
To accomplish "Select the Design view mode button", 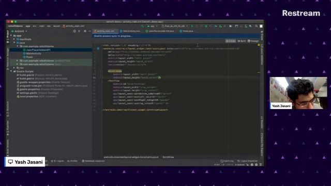I will pyautogui.click(x=253, y=41).
